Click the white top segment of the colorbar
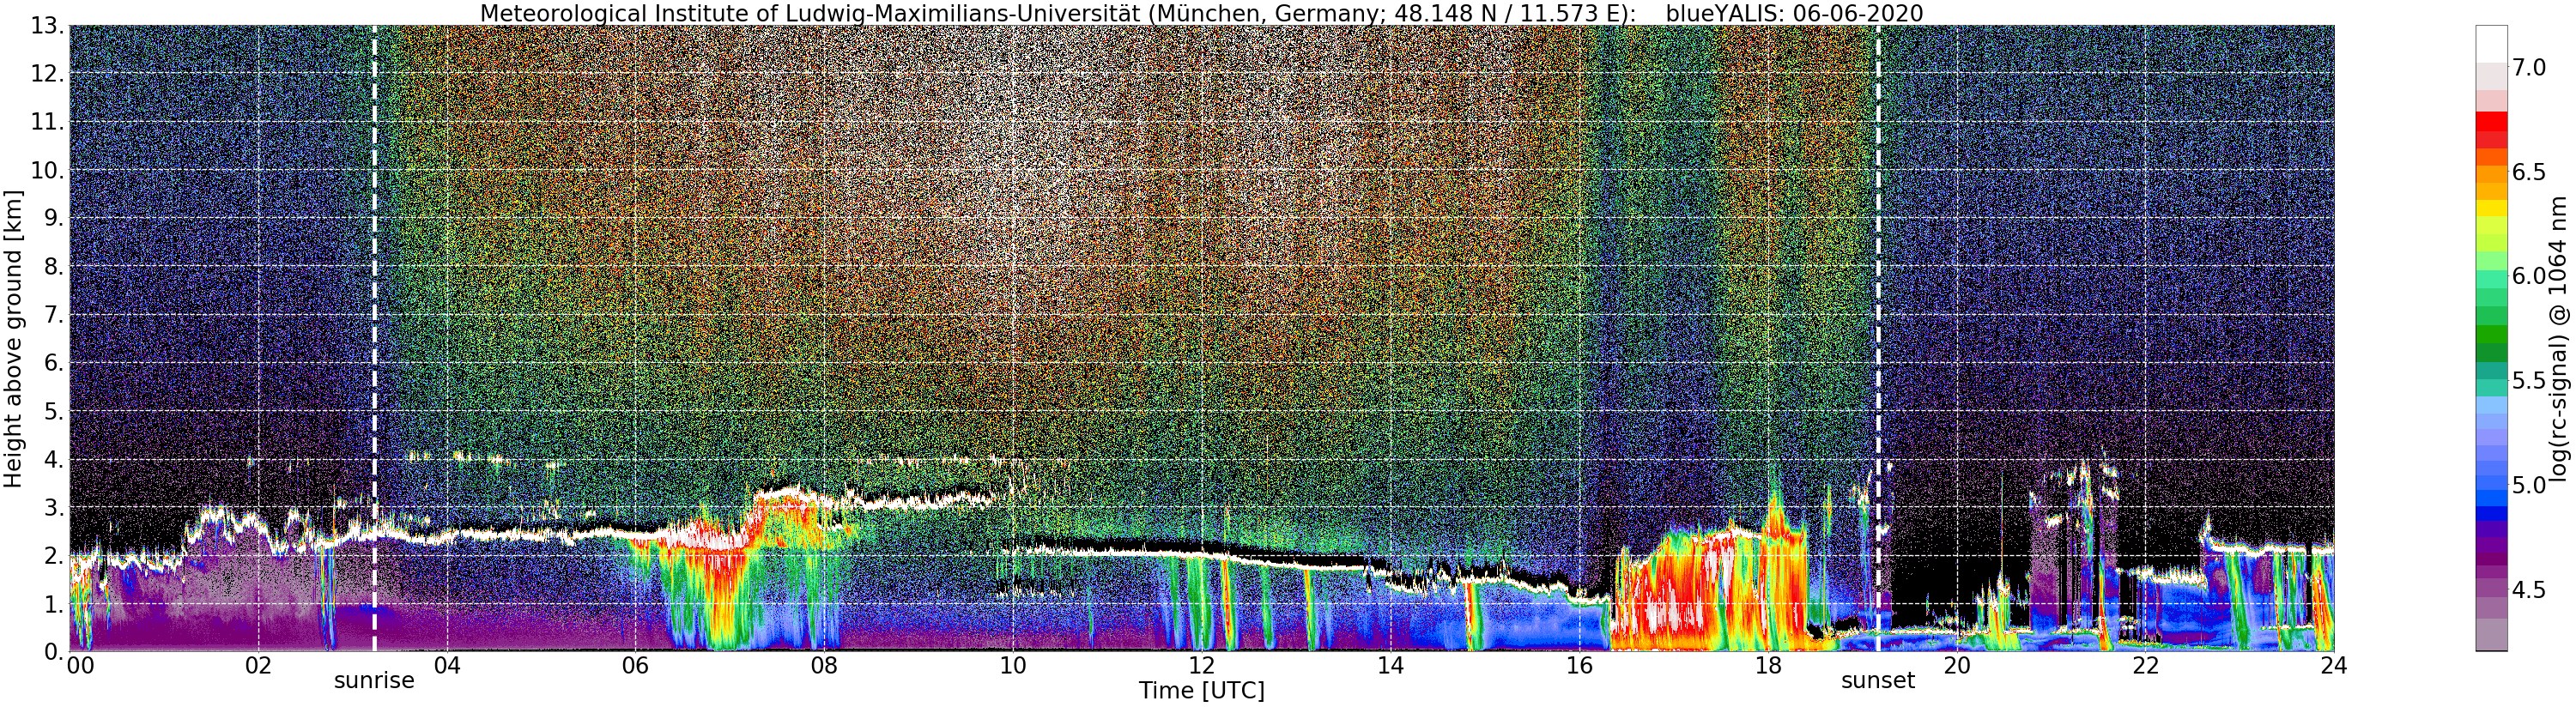Viewport: 2576px width, 707px height. (2491, 44)
